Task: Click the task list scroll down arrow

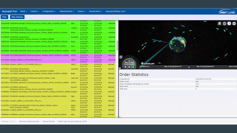Action: [x=117, y=116]
